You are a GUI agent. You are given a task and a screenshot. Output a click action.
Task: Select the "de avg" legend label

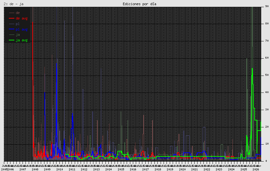(x=22, y=18)
